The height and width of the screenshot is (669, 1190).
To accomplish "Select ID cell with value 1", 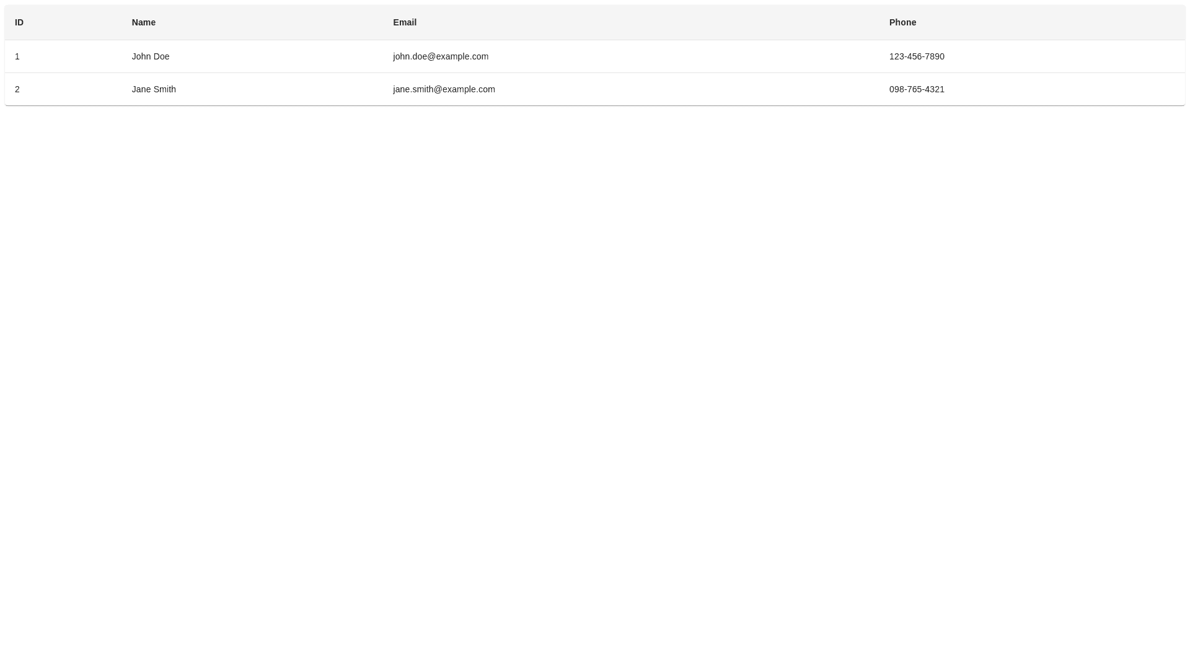I will (x=17, y=56).
